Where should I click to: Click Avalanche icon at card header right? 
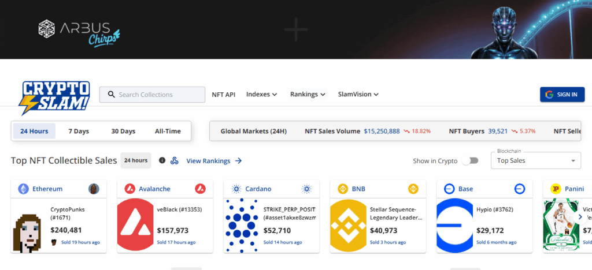coord(200,189)
